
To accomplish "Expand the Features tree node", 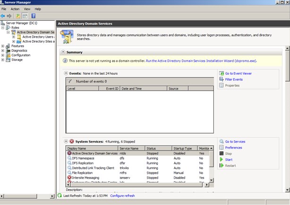I will tap(3, 46).
